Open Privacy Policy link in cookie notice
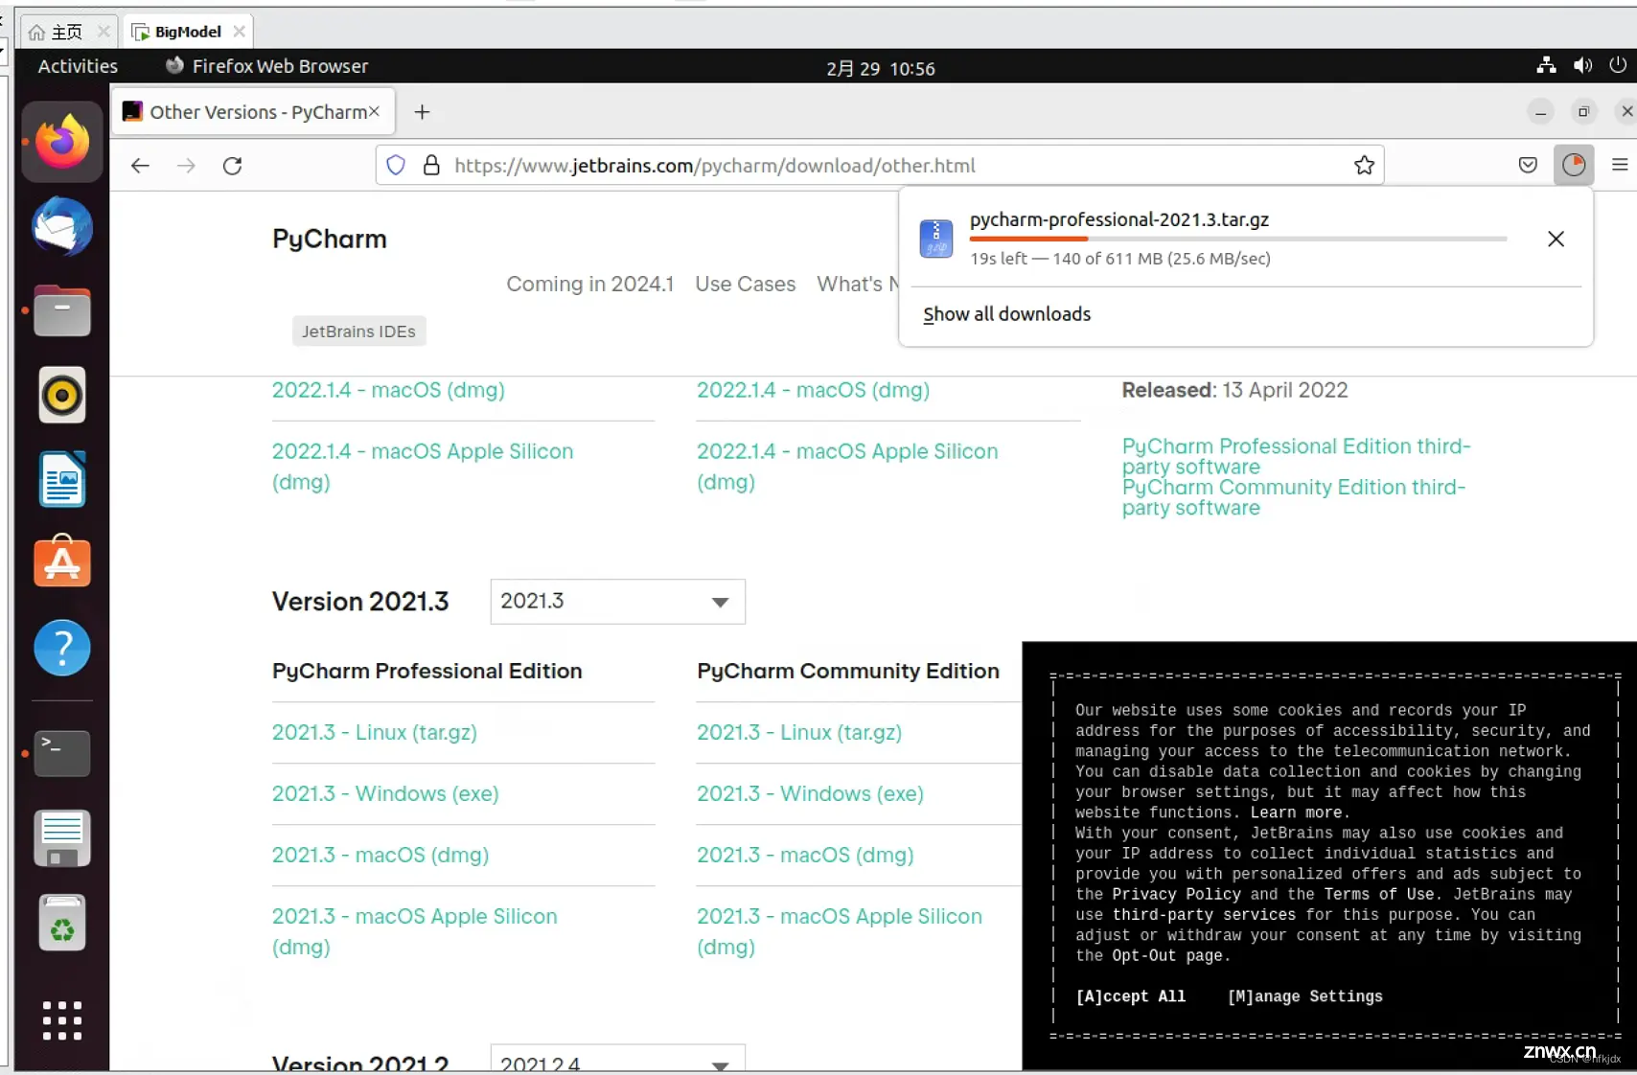Image resolution: width=1637 pixels, height=1075 pixels. click(x=1177, y=894)
